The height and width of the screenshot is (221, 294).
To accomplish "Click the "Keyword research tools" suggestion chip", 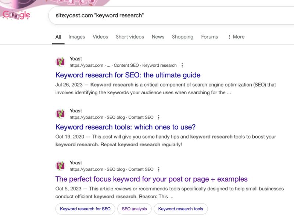I will point(180,209).
